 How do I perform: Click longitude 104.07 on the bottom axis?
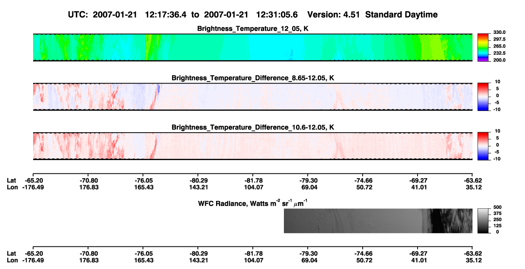(x=253, y=260)
